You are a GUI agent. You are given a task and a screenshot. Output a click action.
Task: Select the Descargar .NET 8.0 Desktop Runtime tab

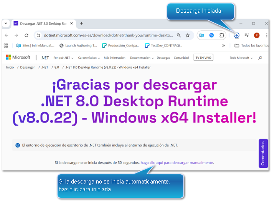43,23
